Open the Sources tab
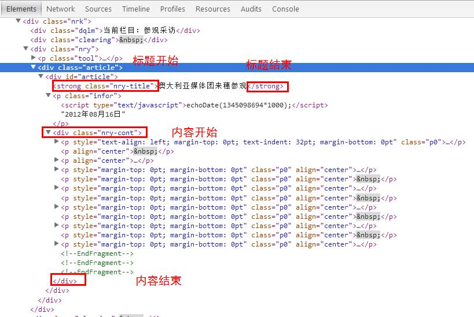This screenshot has width=474, height=317. (x=98, y=9)
